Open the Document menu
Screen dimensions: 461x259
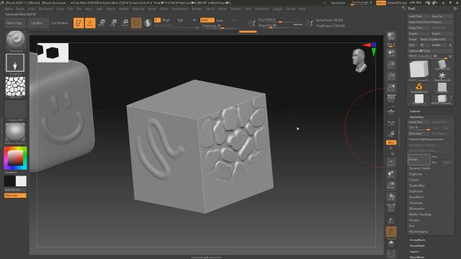pos(45,9)
